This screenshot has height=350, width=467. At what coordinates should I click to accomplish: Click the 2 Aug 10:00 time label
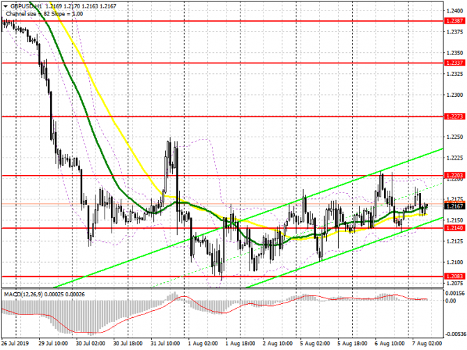pos(277,344)
